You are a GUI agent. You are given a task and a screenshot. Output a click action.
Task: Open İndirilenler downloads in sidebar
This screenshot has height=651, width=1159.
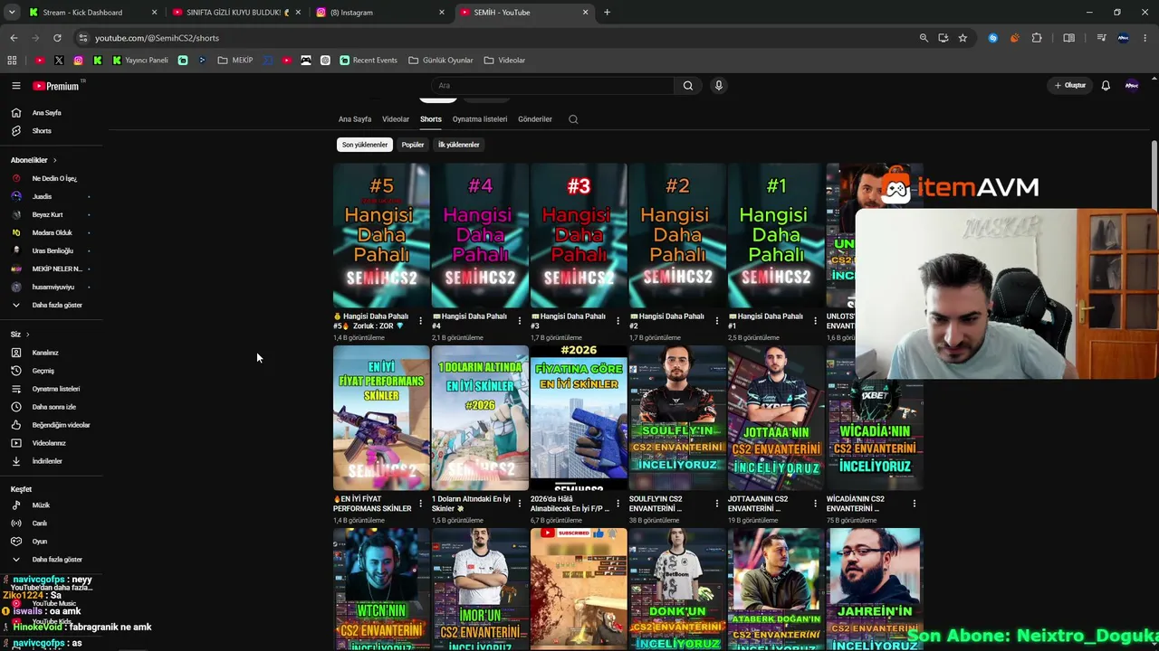click(x=47, y=461)
